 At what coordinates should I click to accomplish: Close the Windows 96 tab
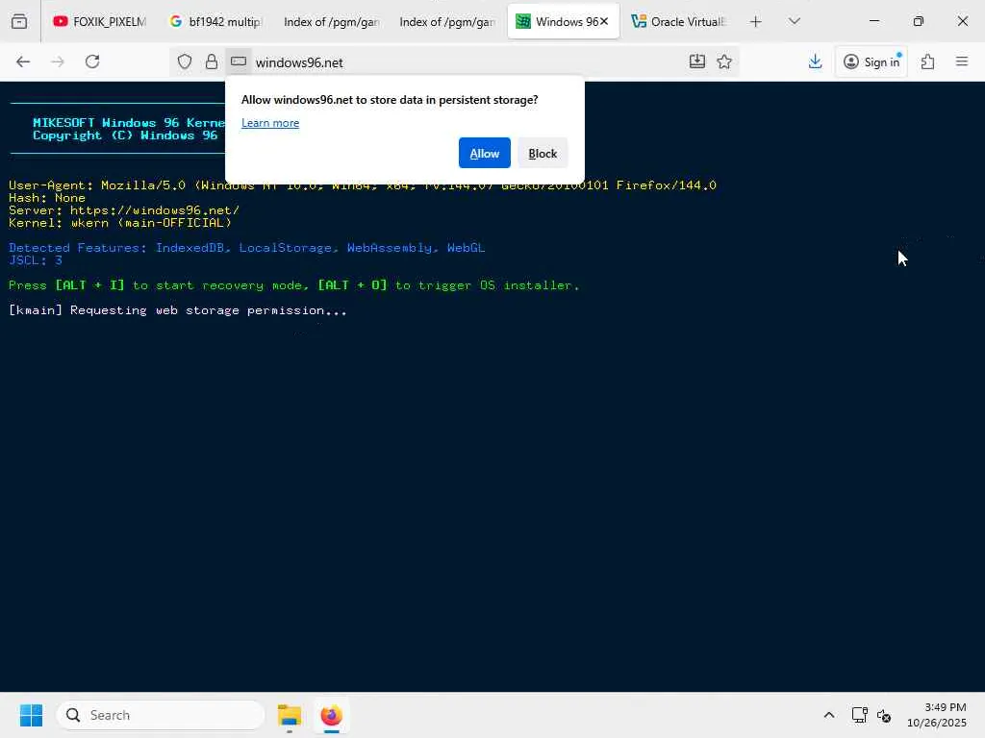pos(604,21)
